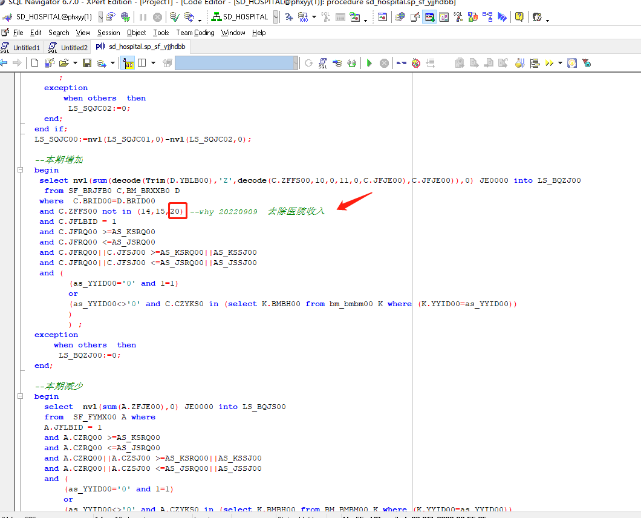Click the yellow question mark help icon
This screenshot has width=641, height=518.
pos(519,17)
